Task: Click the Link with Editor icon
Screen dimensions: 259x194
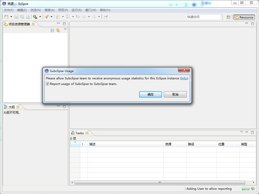Action: coord(58,30)
